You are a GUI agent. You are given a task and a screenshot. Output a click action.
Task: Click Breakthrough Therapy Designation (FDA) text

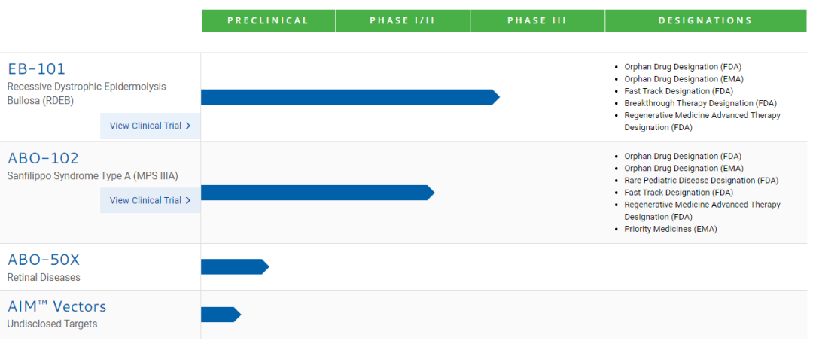(700, 103)
